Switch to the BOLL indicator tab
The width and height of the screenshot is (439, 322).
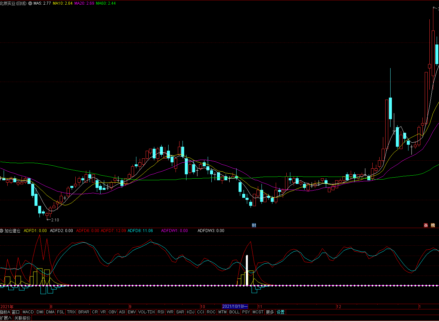234,312
